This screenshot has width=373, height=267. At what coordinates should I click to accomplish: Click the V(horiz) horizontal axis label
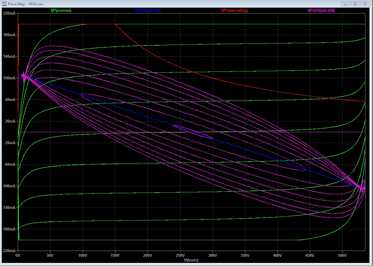click(x=191, y=260)
